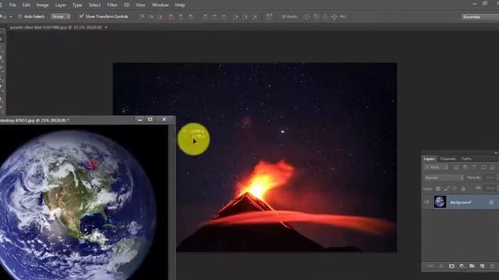Click Align vertical centers icon
This screenshot has height=280, width=499.
150,16
